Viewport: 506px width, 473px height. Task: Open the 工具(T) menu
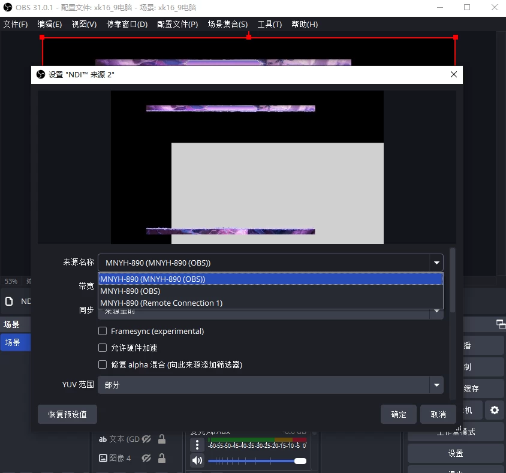[x=269, y=24]
